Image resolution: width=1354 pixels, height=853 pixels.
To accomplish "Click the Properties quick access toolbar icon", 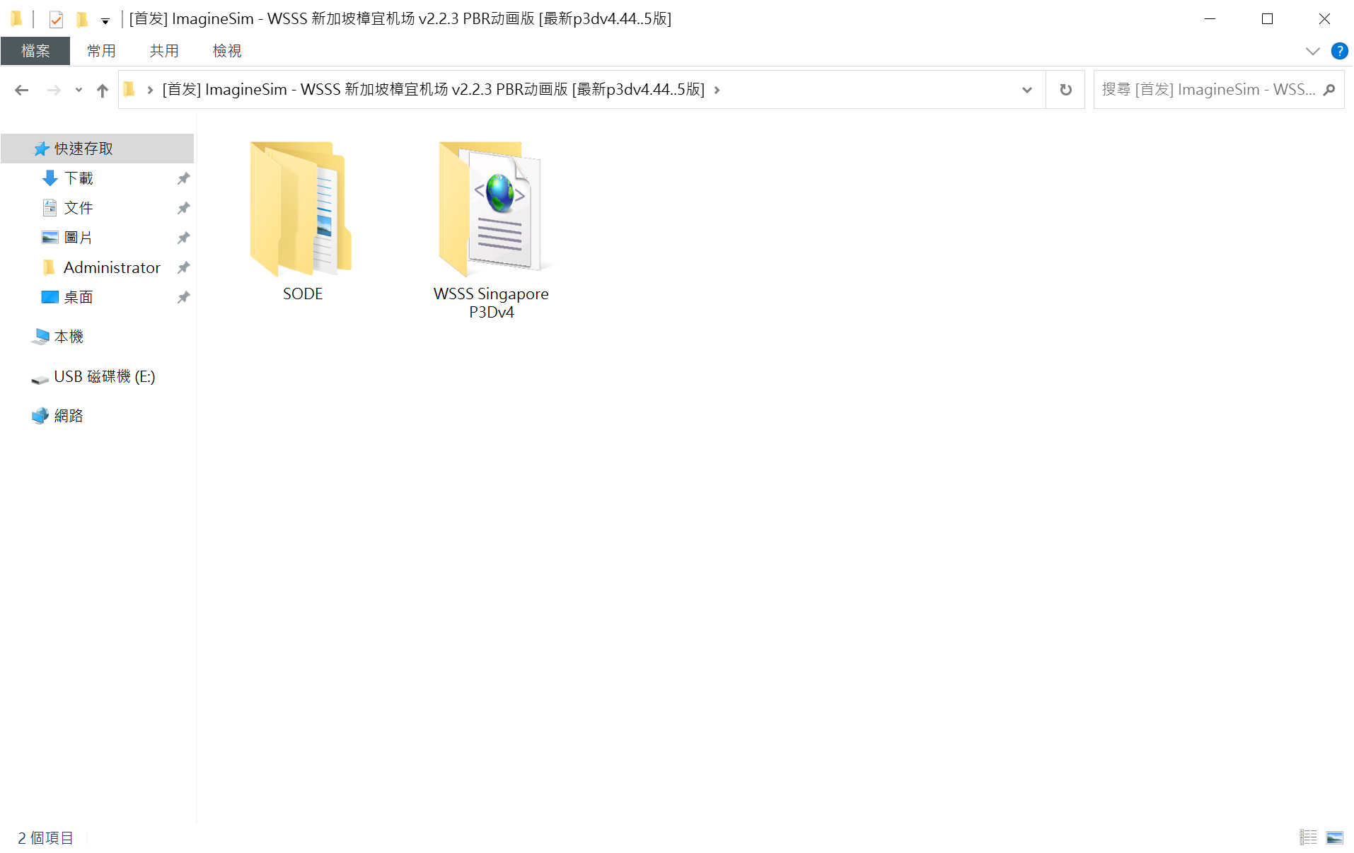I will 56,19.
